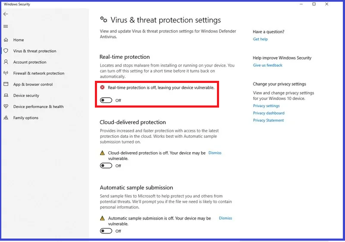Dismiss the Automatic sample submission warning
Screen dimensions: 345x242
point(225,218)
